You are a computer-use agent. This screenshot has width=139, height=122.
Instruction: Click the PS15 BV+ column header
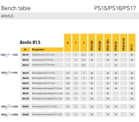pos(108,43)
